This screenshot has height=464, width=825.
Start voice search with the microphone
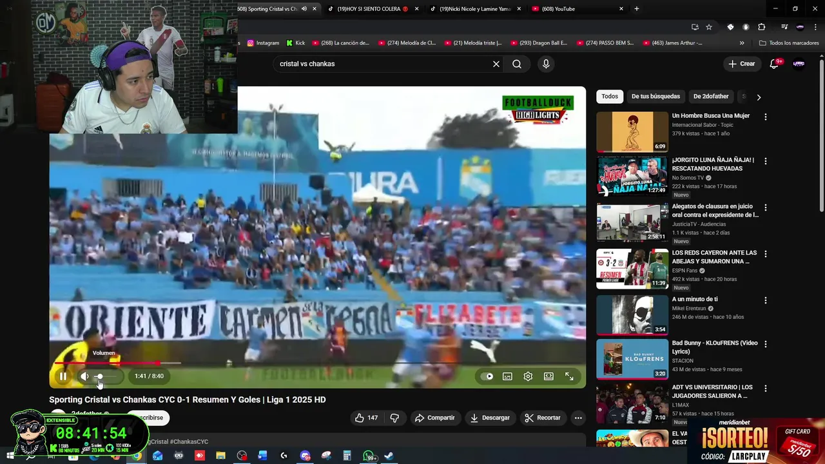click(x=546, y=64)
